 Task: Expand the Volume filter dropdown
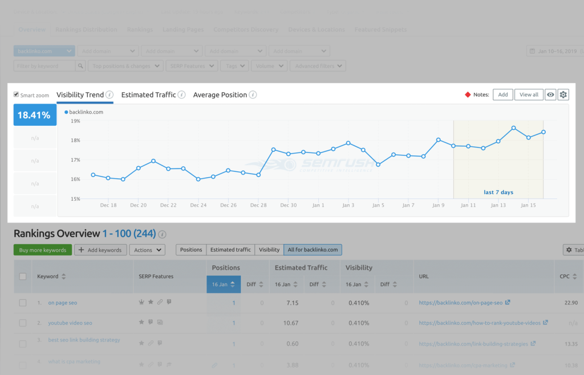[x=269, y=65]
